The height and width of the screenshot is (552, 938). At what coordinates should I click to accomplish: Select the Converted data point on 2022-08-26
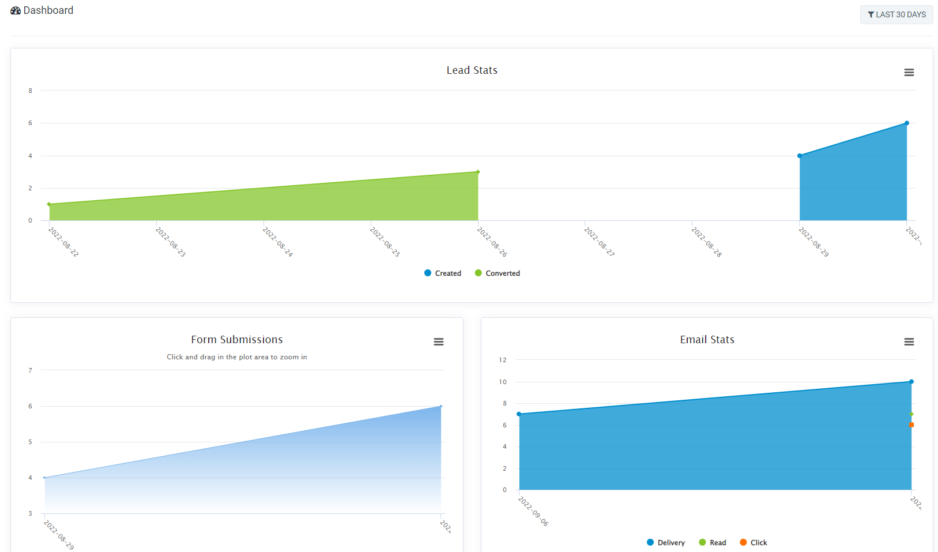coord(478,172)
